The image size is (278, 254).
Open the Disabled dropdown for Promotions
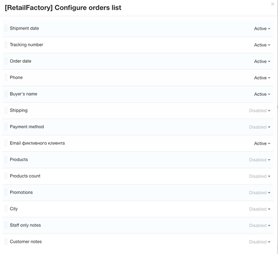tap(260, 193)
